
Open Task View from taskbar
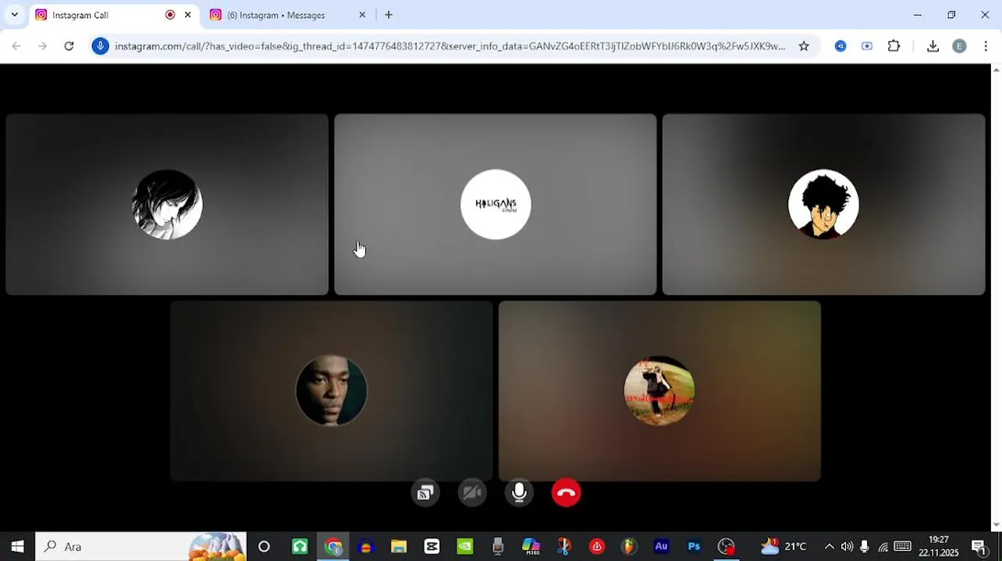(x=264, y=546)
